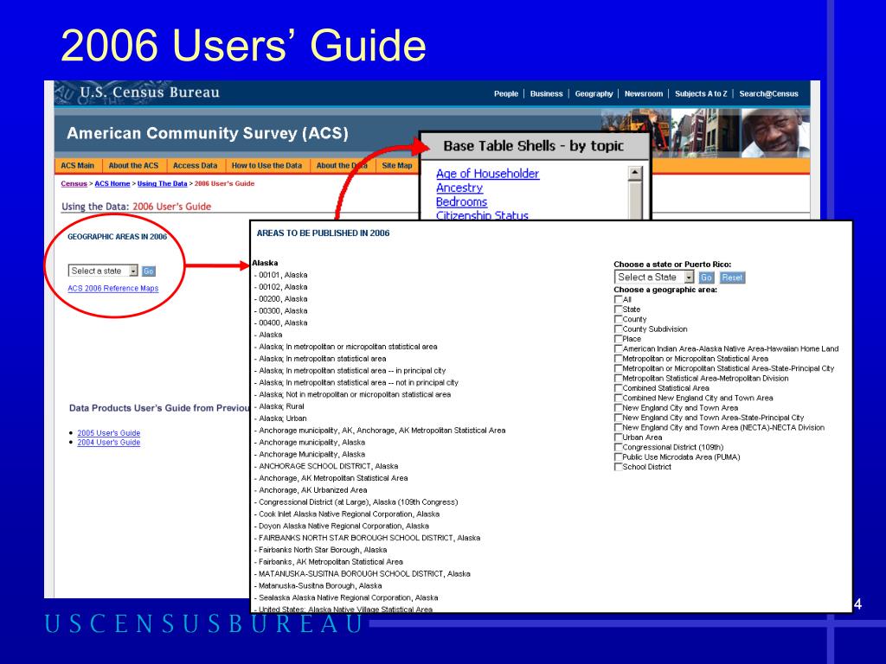Open the Access Data tab
The image size is (886, 664).
click(x=195, y=165)
